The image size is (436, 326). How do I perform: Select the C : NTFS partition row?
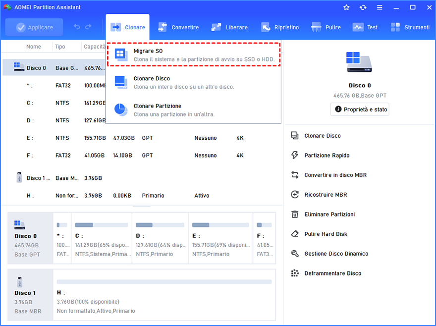pos(54,103)
